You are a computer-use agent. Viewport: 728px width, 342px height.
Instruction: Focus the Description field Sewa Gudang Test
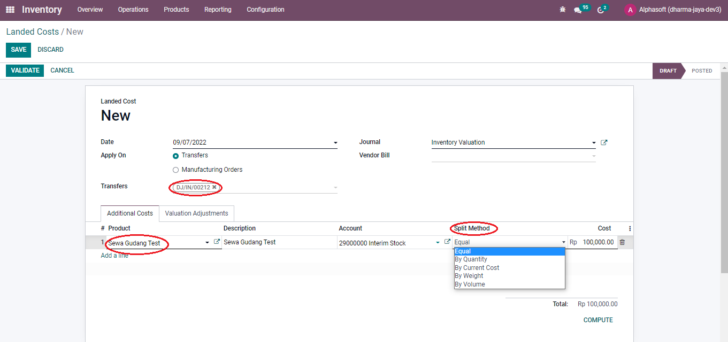[x=279, y=242]
